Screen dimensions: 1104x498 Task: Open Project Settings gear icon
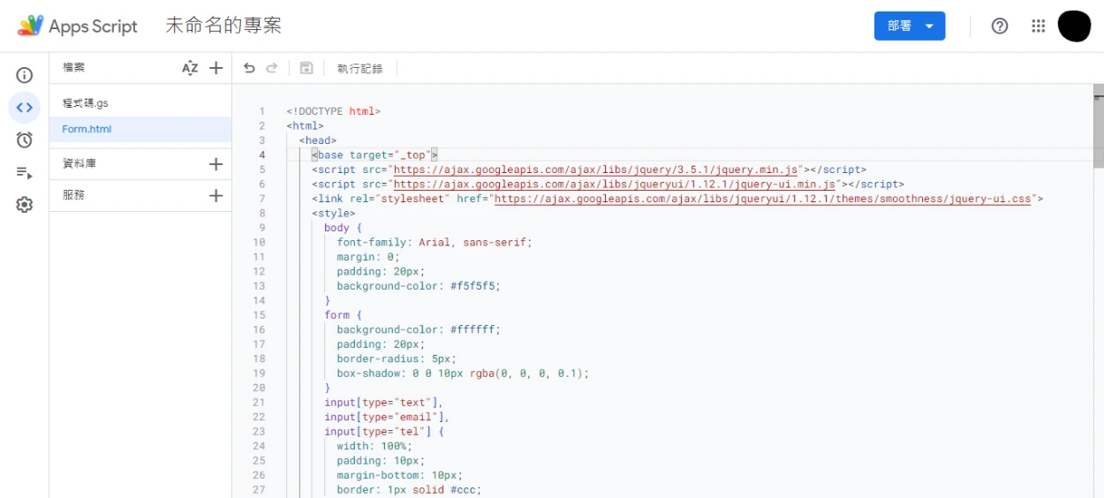pyautogui.click(x=25, y=205)
